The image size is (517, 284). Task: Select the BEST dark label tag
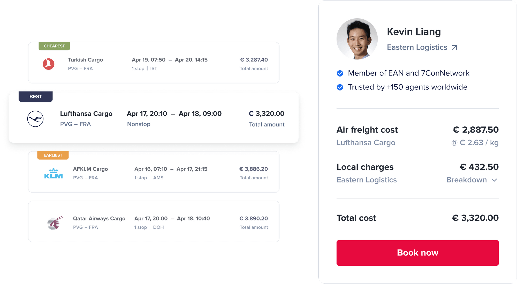tap(36, 97)
